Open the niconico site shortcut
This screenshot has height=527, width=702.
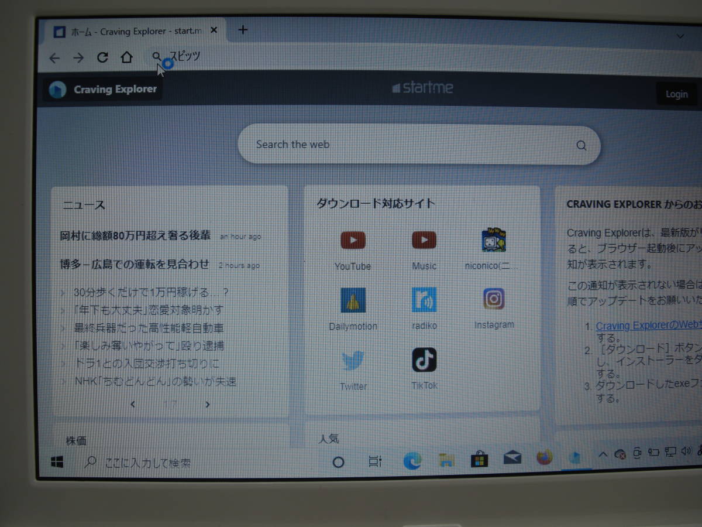pos(493,250)
